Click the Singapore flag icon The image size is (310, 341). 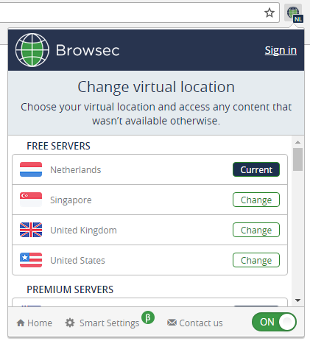click(31, 200)
